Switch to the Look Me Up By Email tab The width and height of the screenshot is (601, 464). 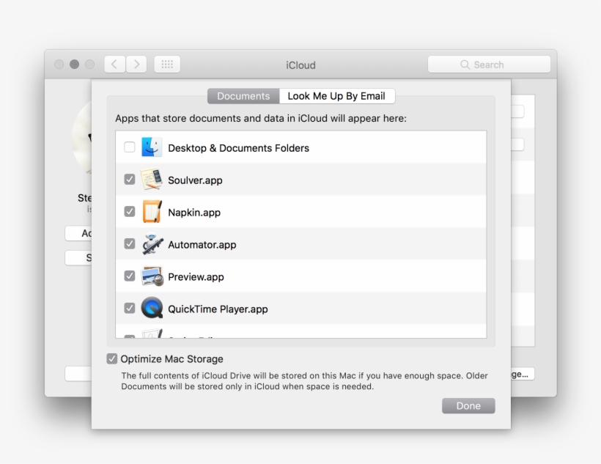[x=334, y=95]
